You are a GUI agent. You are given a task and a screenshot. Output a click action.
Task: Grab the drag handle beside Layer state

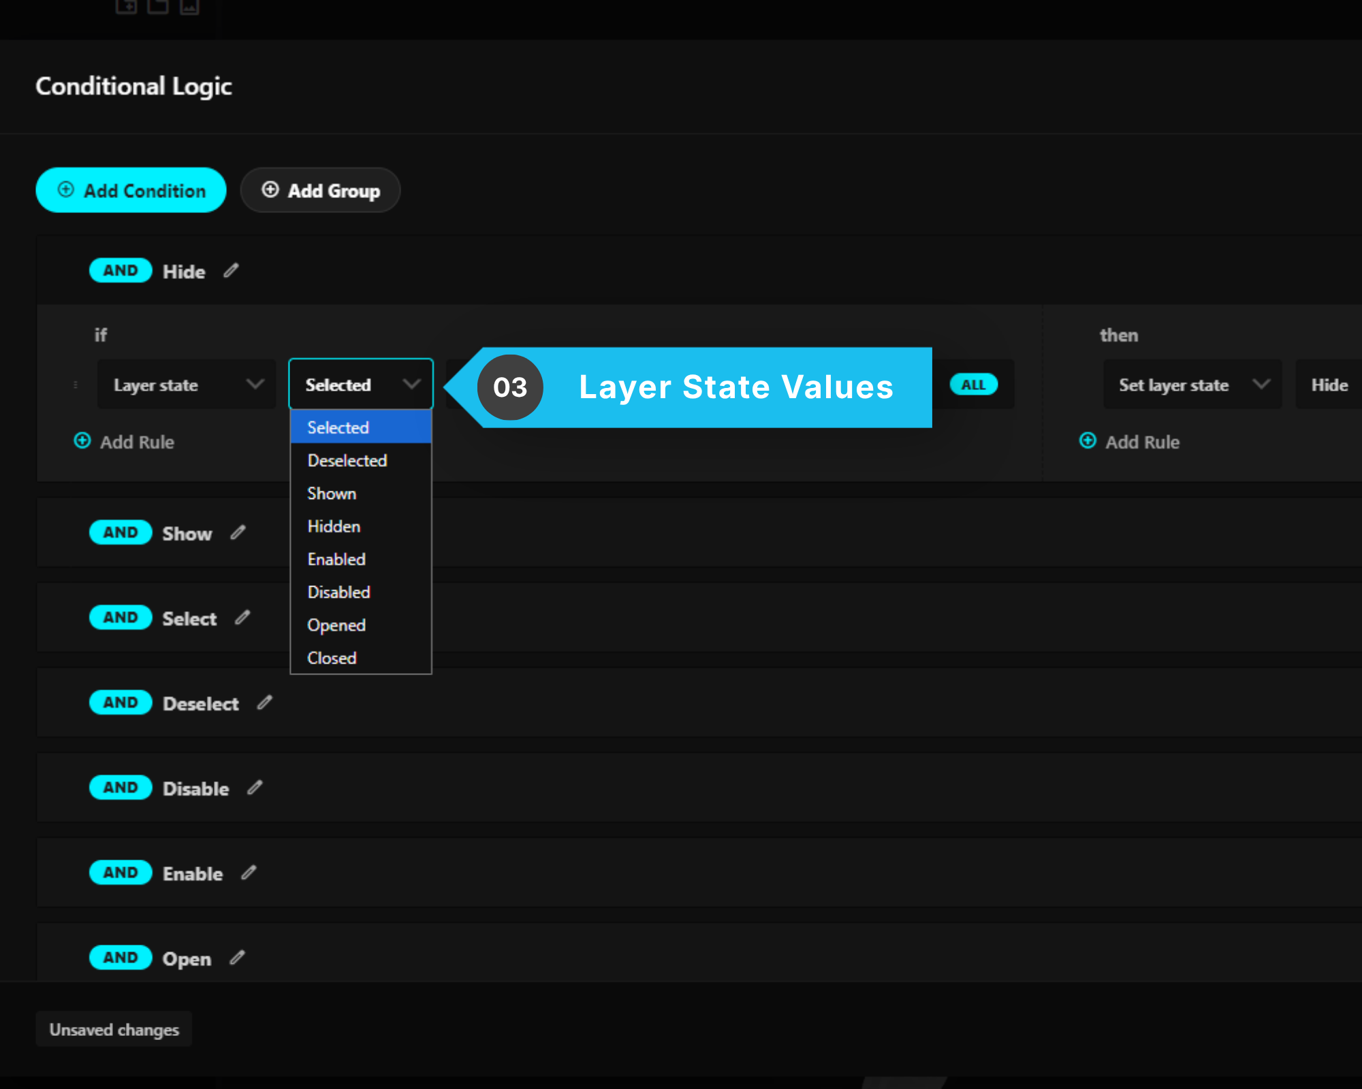click(x=76, y=385)
